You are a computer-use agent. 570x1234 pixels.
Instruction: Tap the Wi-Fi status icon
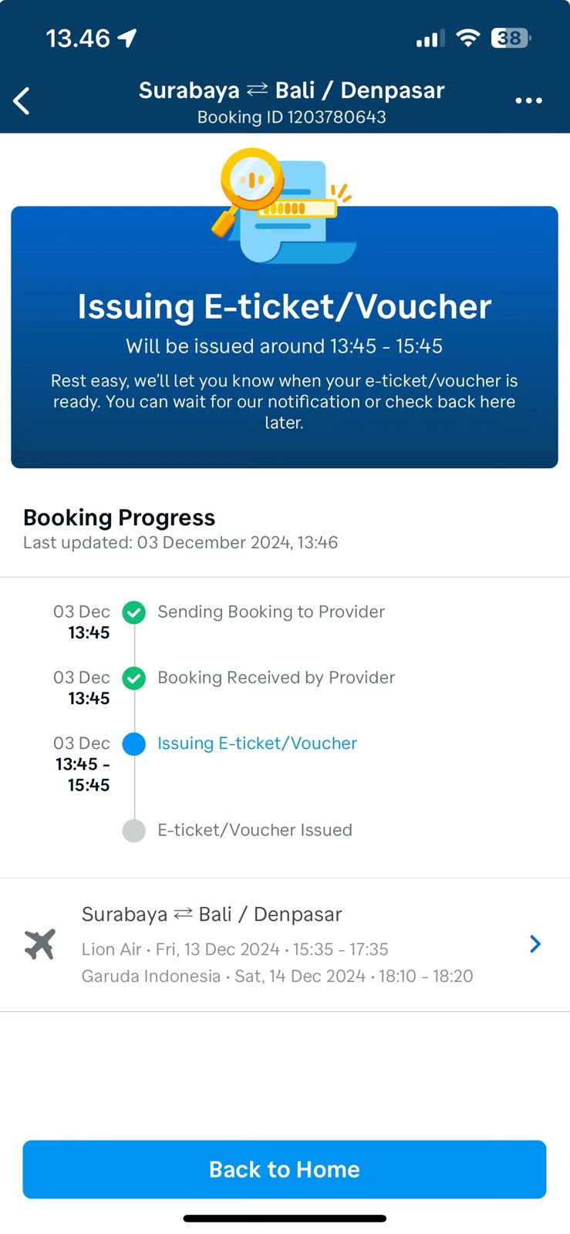[x=467, y=38]
